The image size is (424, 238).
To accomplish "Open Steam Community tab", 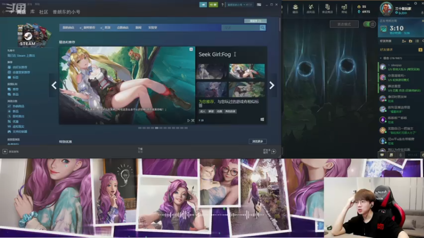I will [x=43, y=12].
